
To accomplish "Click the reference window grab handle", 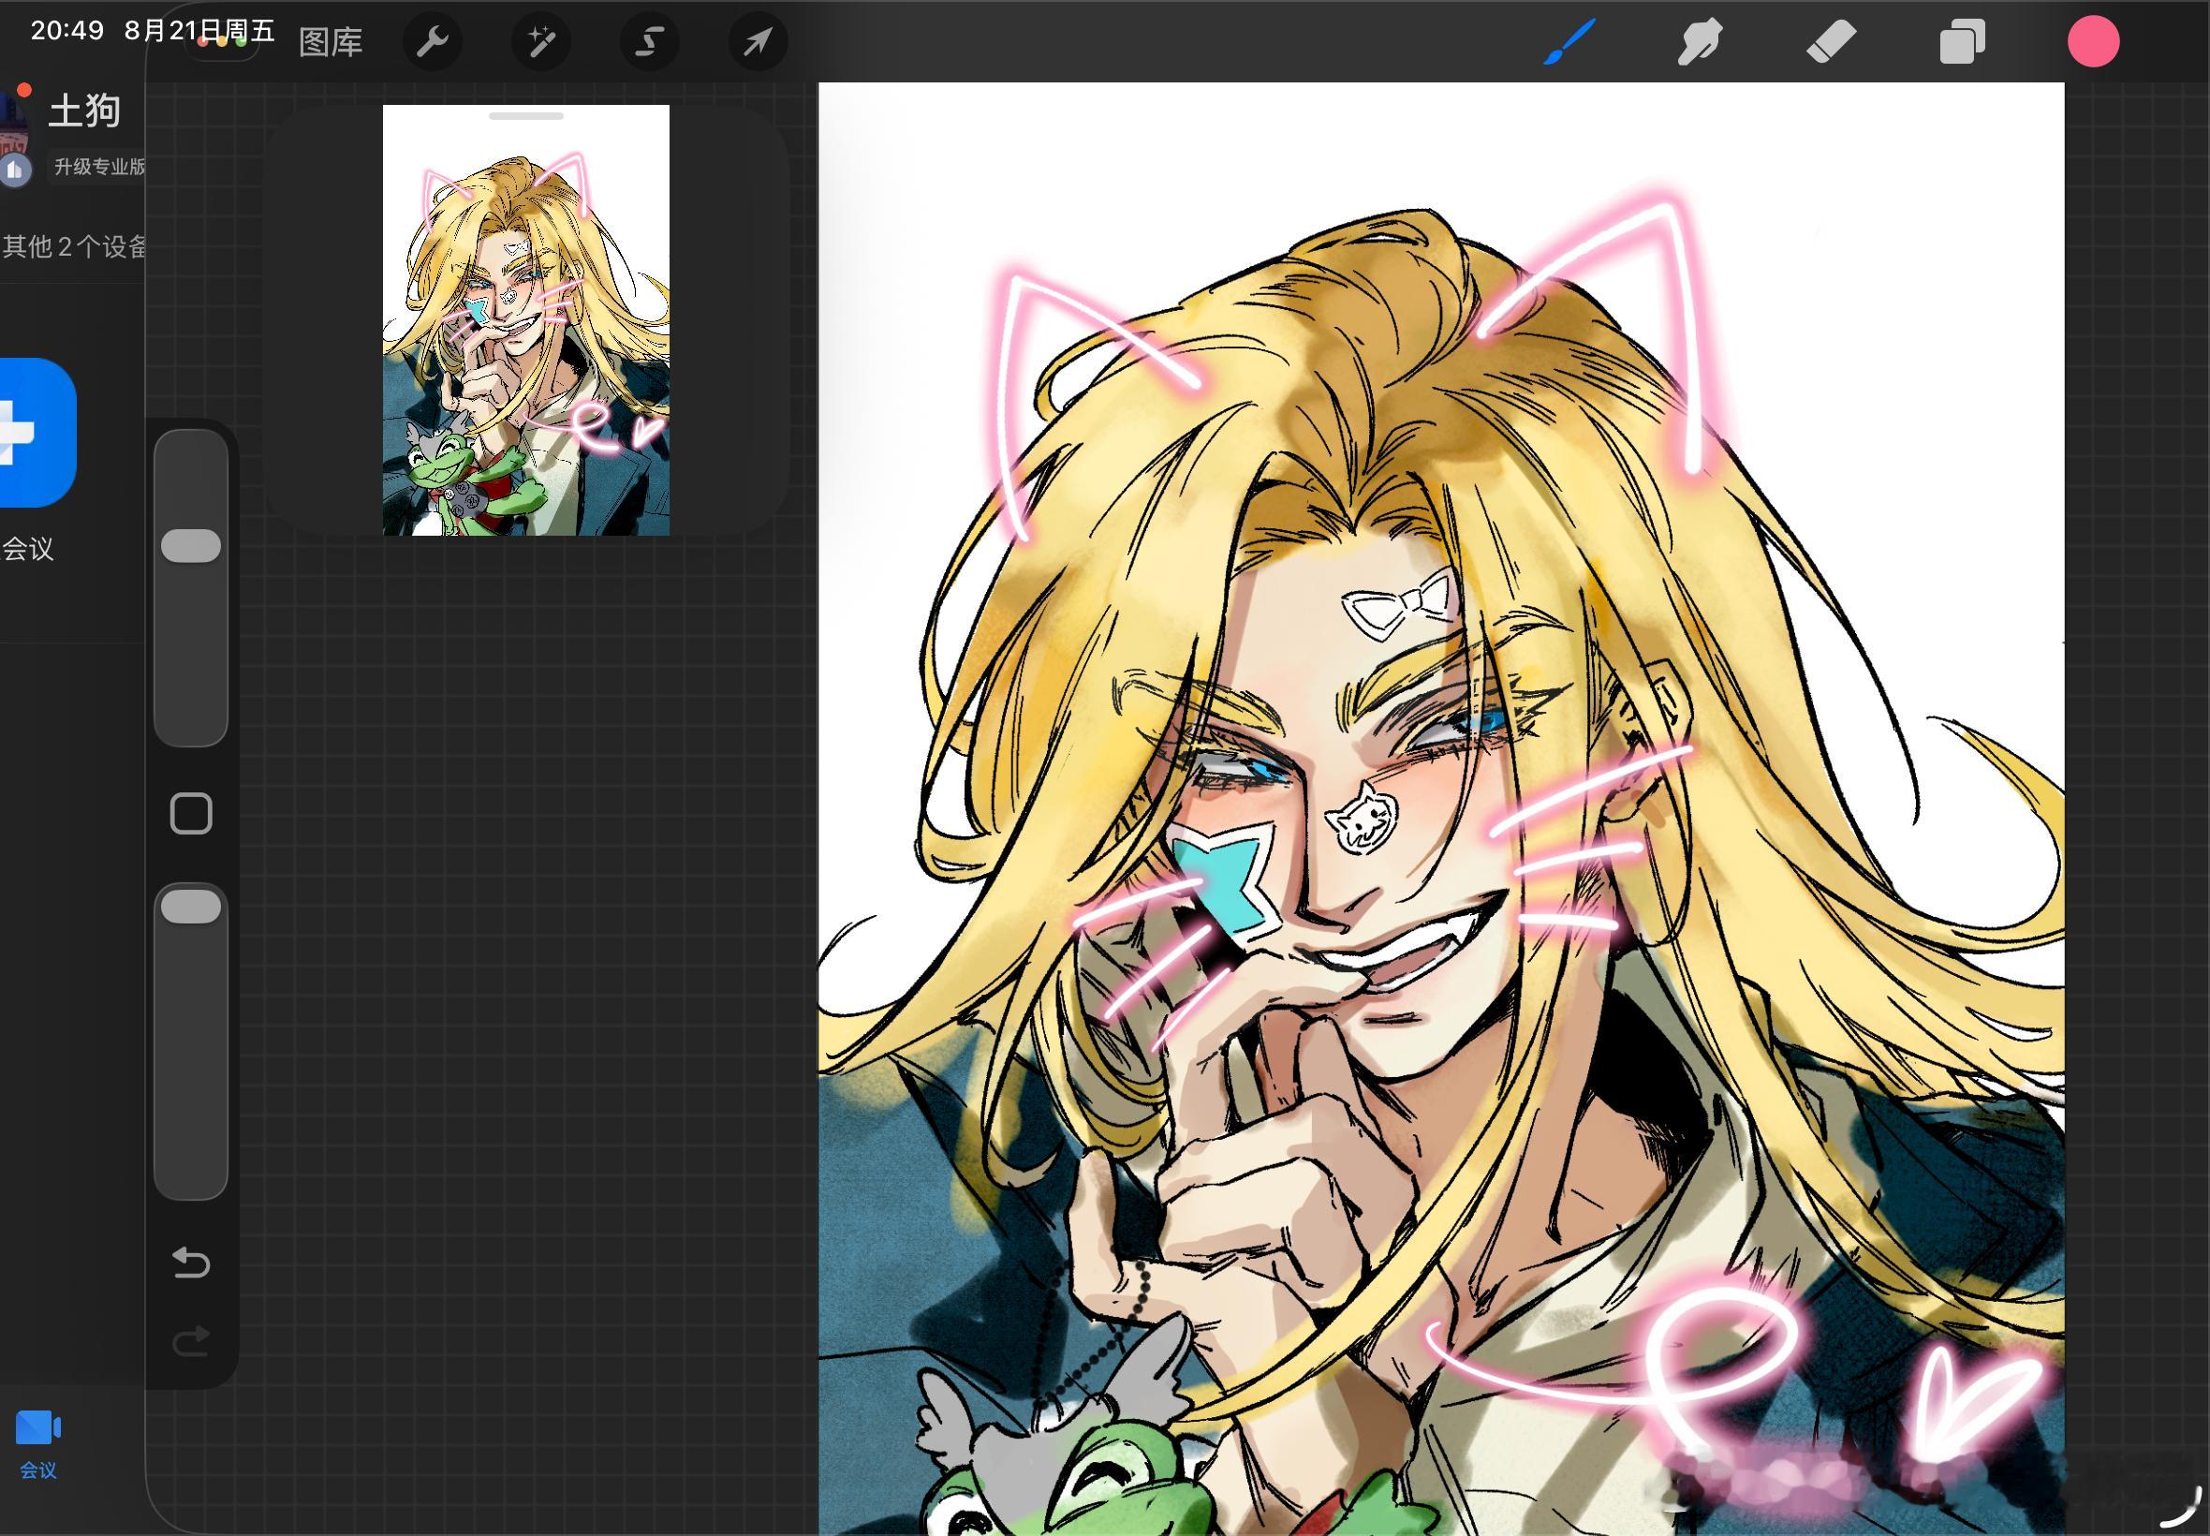I will [526, 116].
